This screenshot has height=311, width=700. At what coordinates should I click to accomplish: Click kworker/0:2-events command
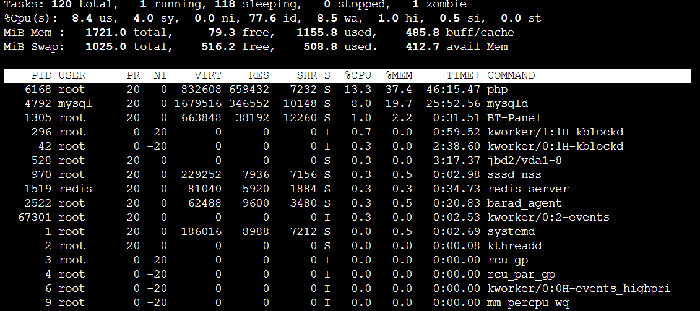coord(548,217)
